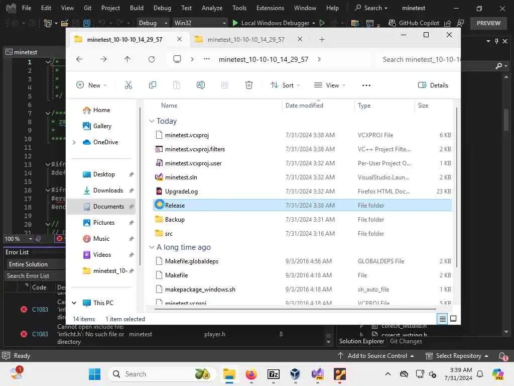The width and height of the screenshot is (514, 386).
Task: Click the Windows taskbar Search box
Action: click(162, 374)
